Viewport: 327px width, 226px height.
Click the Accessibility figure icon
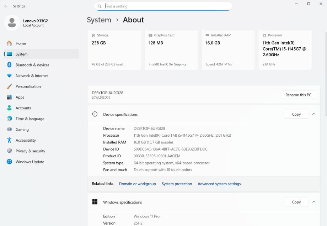(9, 140)
